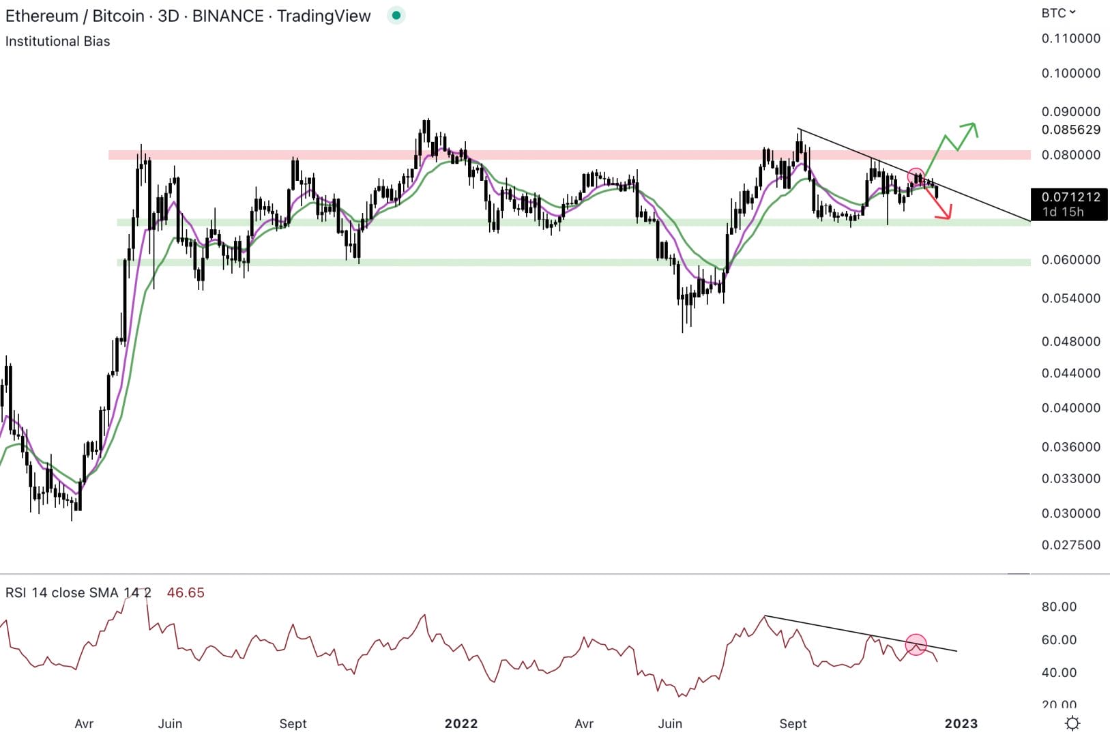Click the 2022 label on time axis
Image resolution: width=1110 pixels, height=737 pixels.
point(461,723)
